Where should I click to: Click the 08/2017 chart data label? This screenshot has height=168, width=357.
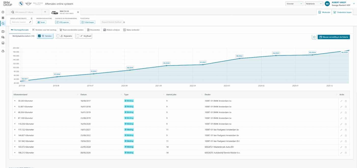tap(25, 79)
